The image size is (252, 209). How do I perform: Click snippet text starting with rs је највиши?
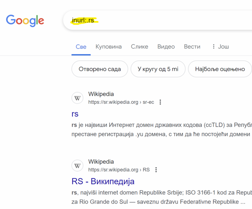pyautogui.click(x=162, y=129)
